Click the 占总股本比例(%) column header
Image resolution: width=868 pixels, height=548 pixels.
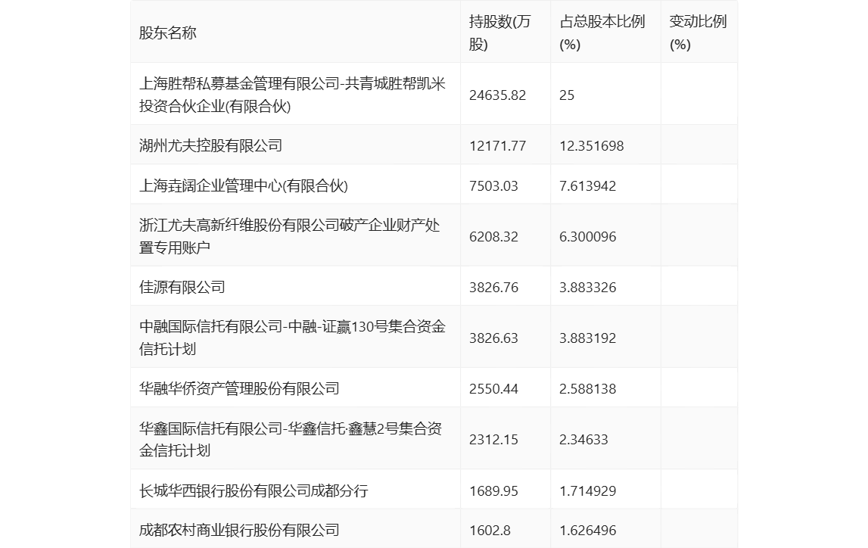point(602,33)
